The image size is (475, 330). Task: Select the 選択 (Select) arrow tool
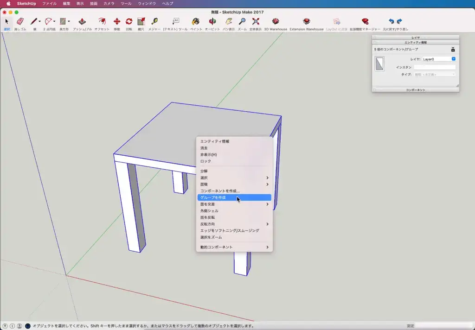6,21
